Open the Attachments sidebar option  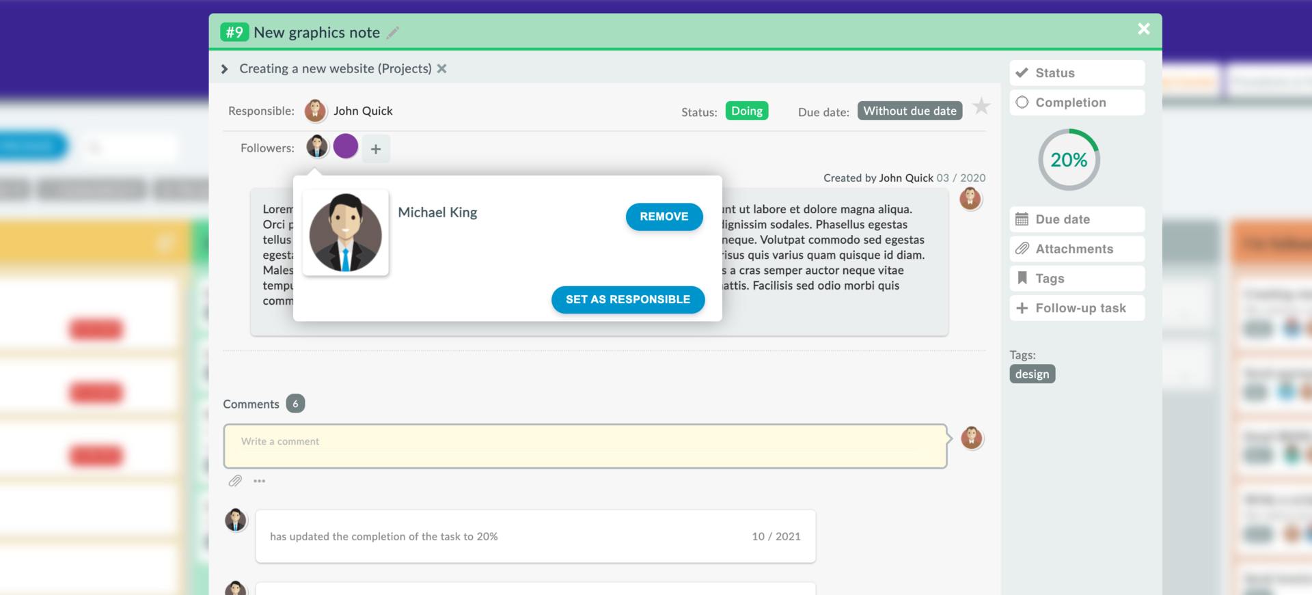pos(1077,249)
